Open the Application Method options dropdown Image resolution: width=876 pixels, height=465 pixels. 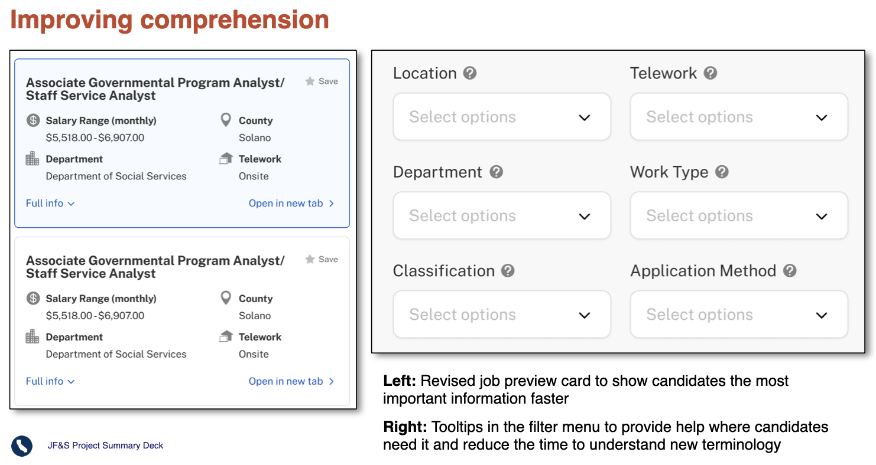click(x=738, y=314)
